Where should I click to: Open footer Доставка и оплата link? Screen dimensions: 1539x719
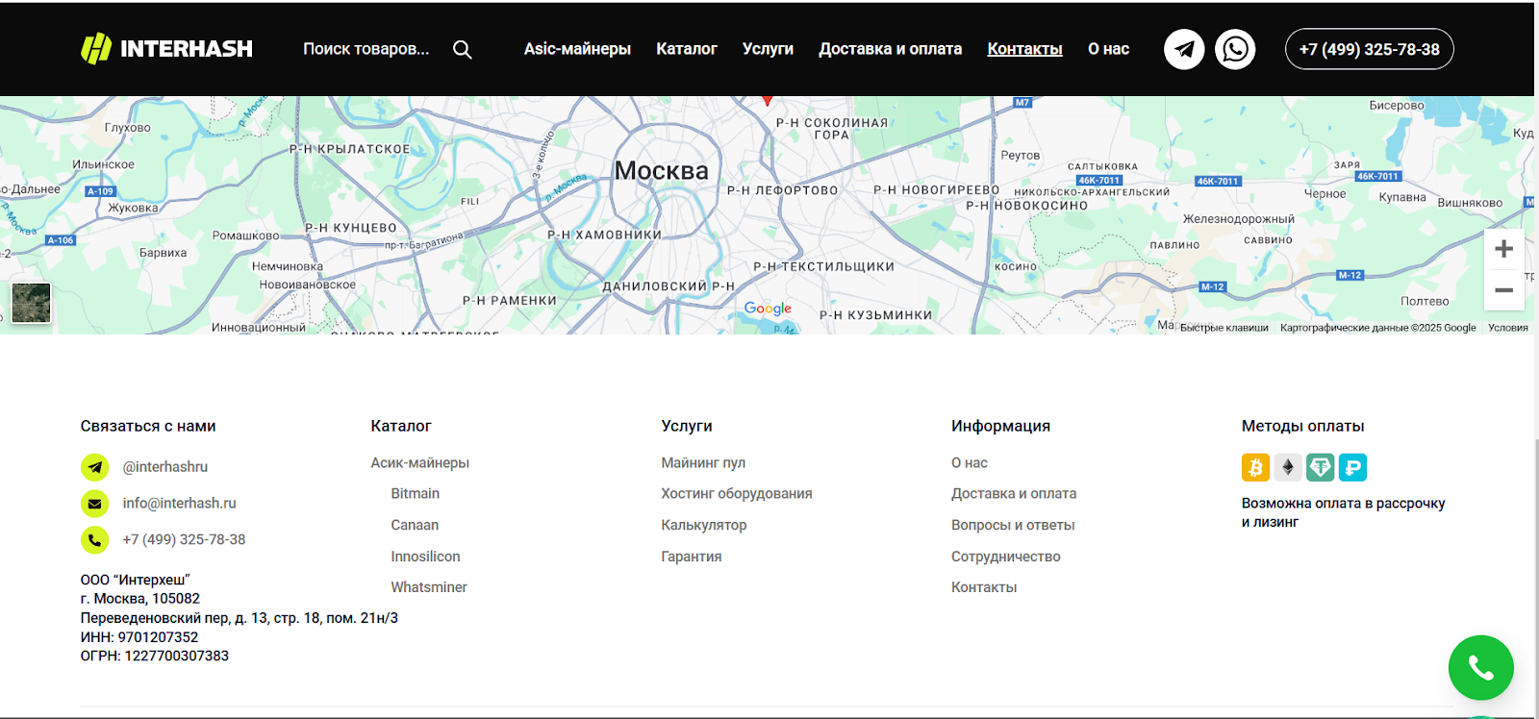[1014, 494]
